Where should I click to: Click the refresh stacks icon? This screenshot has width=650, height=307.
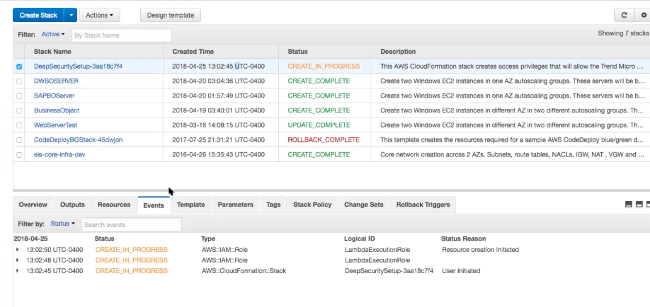[624, 15]
